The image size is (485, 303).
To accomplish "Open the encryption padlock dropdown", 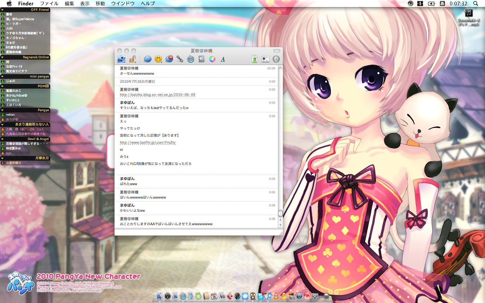I will tap(133, 59).
